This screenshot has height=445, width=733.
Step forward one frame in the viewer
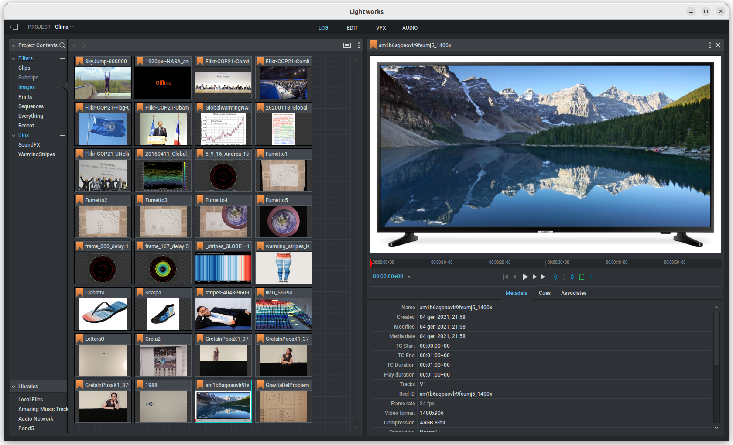tap(534, 277)
